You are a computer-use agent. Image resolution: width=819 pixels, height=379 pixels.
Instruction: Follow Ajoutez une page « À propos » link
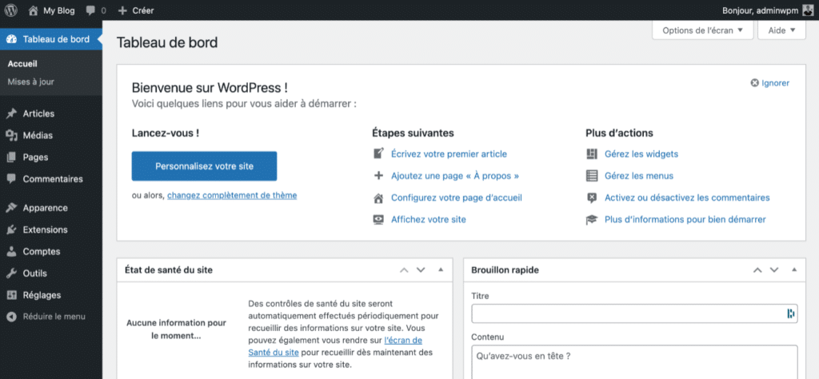pyautogui.click(x=455, y=176)
